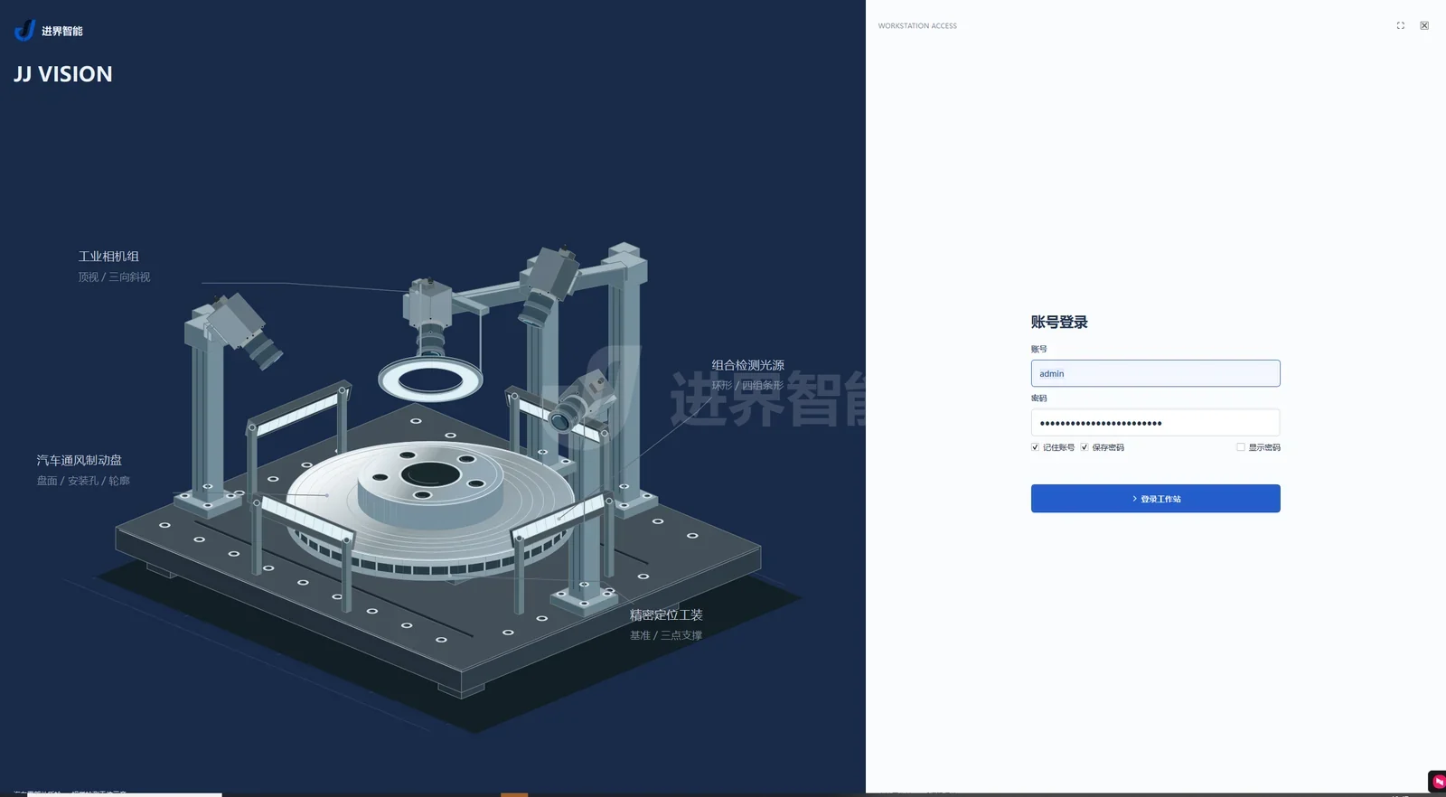Close the workstation access window
The image size is (1446, 797).
point(1424,25)
